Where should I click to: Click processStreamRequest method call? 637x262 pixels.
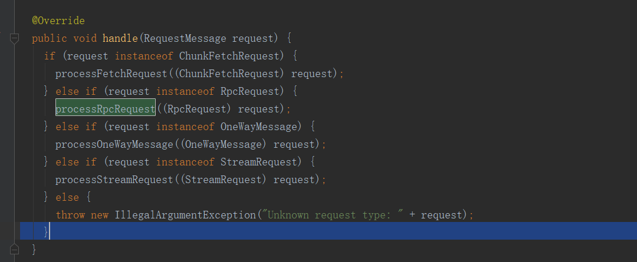pyautogui.click(x=114, y=179)
